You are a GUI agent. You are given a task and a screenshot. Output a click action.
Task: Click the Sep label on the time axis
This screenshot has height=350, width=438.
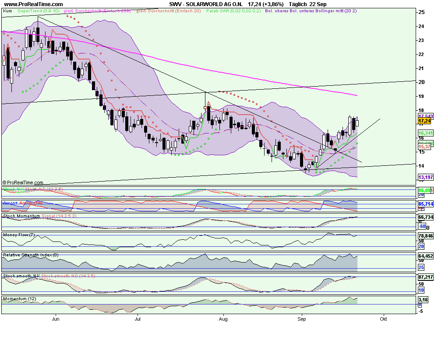(x=302, y=319)
